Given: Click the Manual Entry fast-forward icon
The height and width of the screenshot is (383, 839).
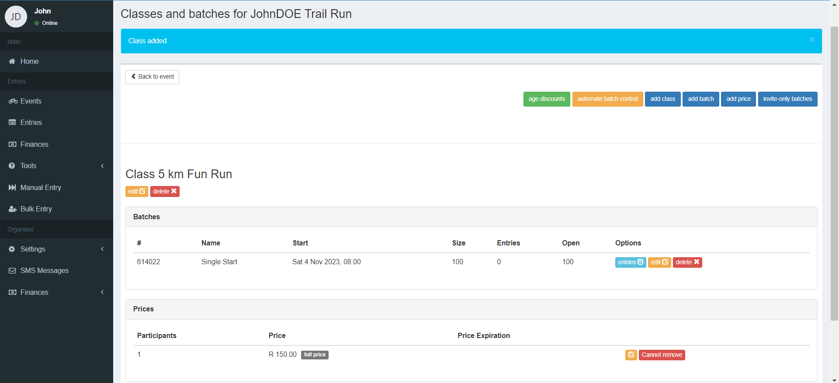Looking at the screenshot, I should (12, 188).
